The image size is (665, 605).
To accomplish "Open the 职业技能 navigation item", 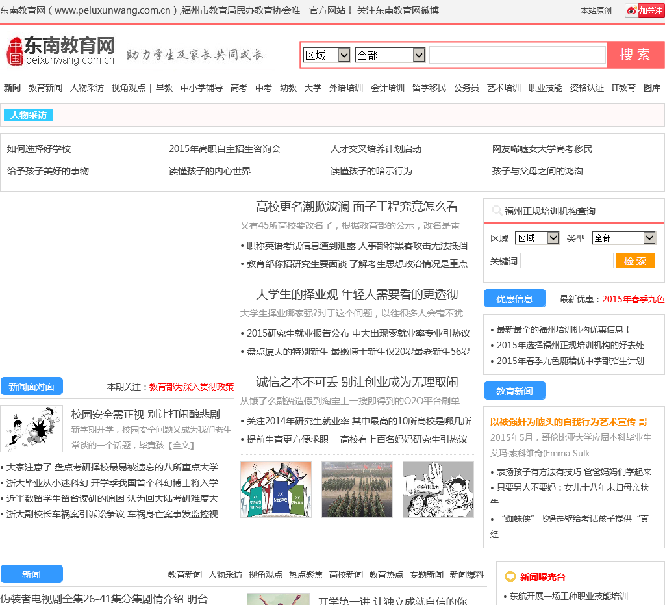I will coord(546,88).
